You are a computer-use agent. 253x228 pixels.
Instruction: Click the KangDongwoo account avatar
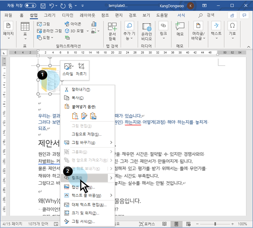pos(190,6)
